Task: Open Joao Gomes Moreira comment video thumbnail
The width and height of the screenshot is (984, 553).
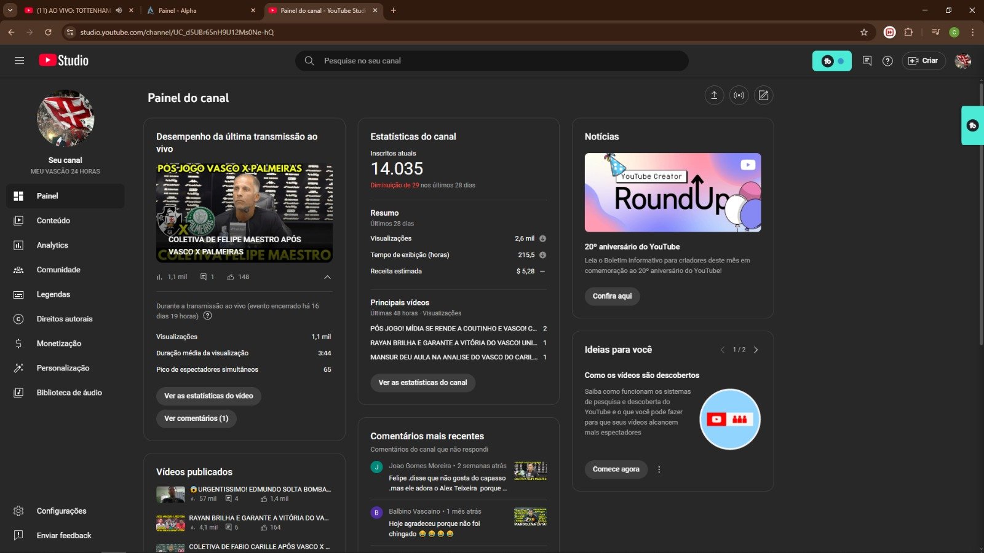Action: click(530, 471)
